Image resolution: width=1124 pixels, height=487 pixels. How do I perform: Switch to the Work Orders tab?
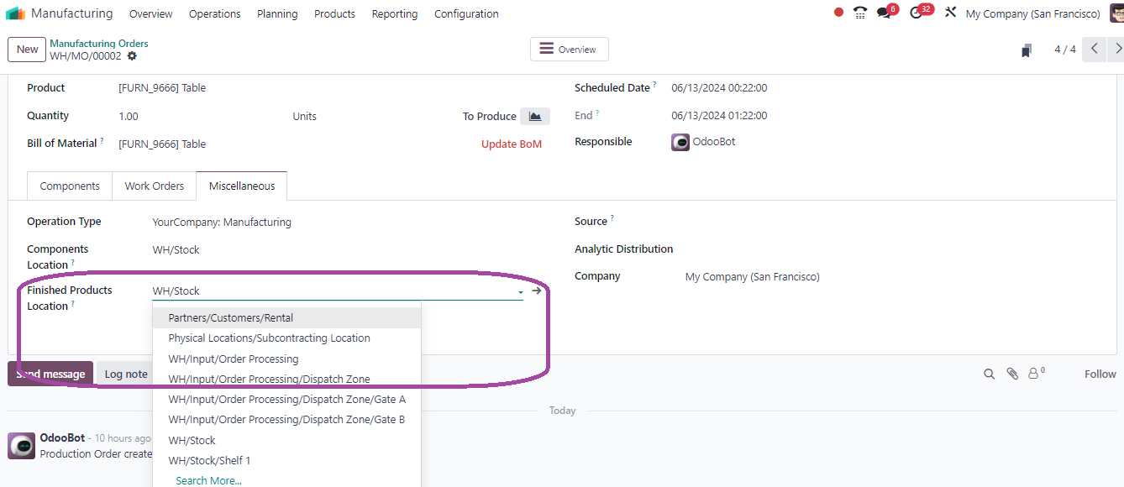pos(155,186)
